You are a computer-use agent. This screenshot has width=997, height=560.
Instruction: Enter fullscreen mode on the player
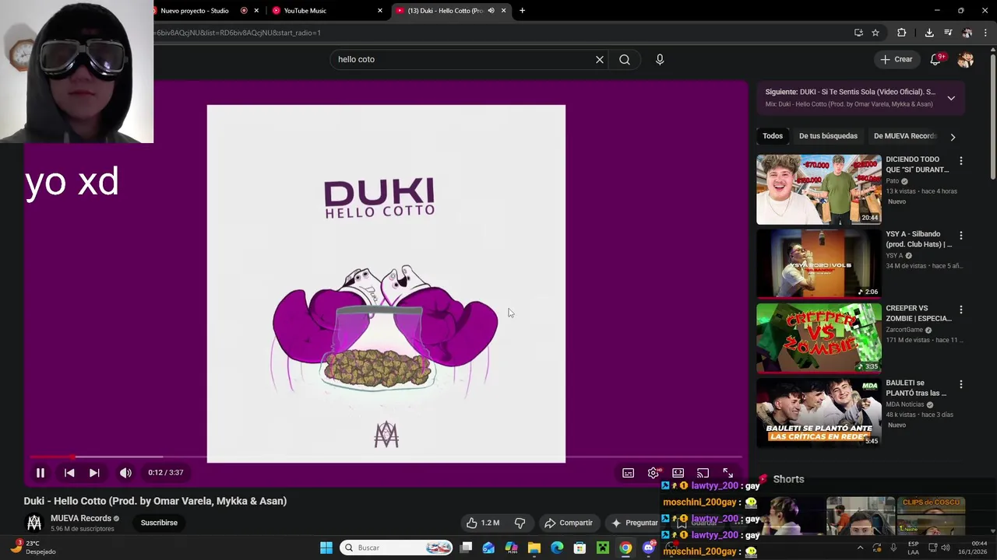[x=727, y=473]
